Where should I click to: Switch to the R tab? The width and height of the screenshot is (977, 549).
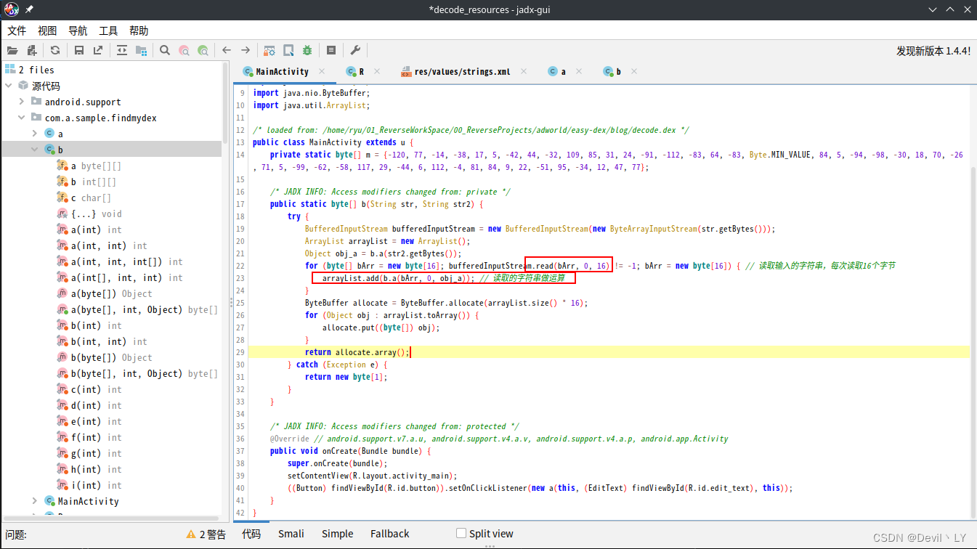356,72
